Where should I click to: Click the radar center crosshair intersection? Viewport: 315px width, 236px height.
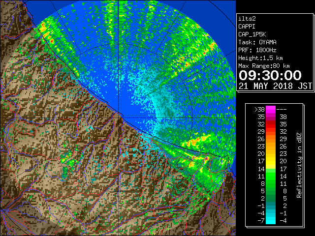(x=119, y=118)
